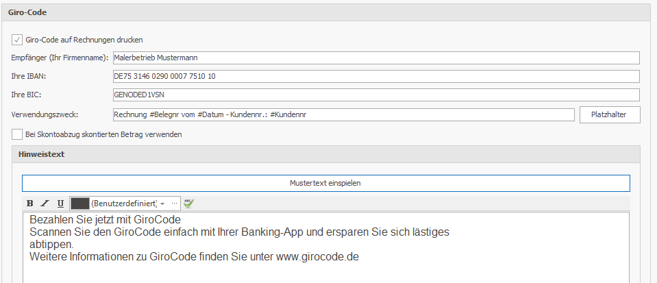Focus the BIC input field
This screenshot has width=657, height=283.
coord(375,95)
